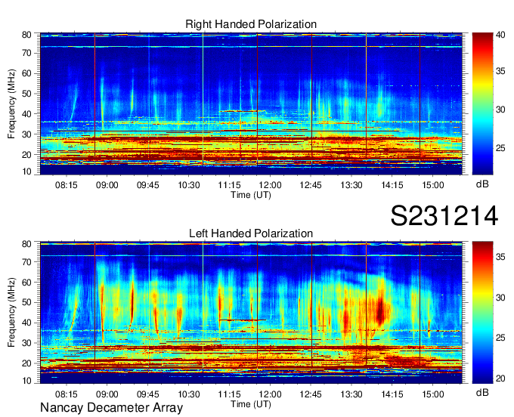Click the 11:15 tick on bottom plot time axis
This screenshot has height=417, width=514.
pyautogui.click(x=230, y=394)
